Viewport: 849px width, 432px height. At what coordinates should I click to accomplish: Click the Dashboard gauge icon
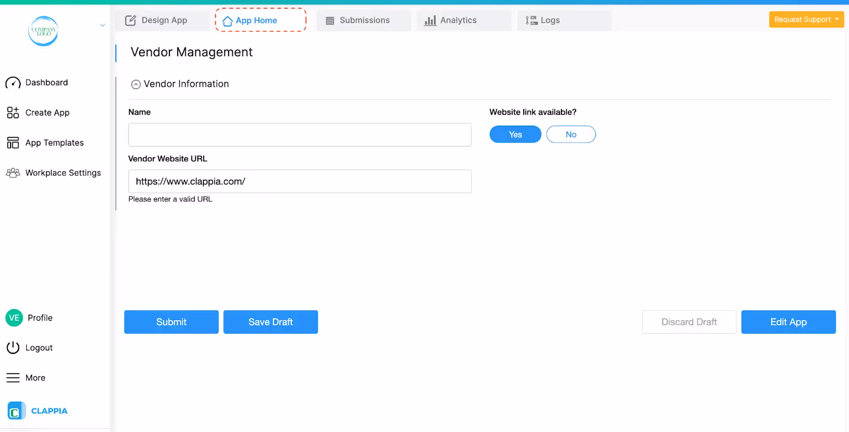click(x=13, y=83)
